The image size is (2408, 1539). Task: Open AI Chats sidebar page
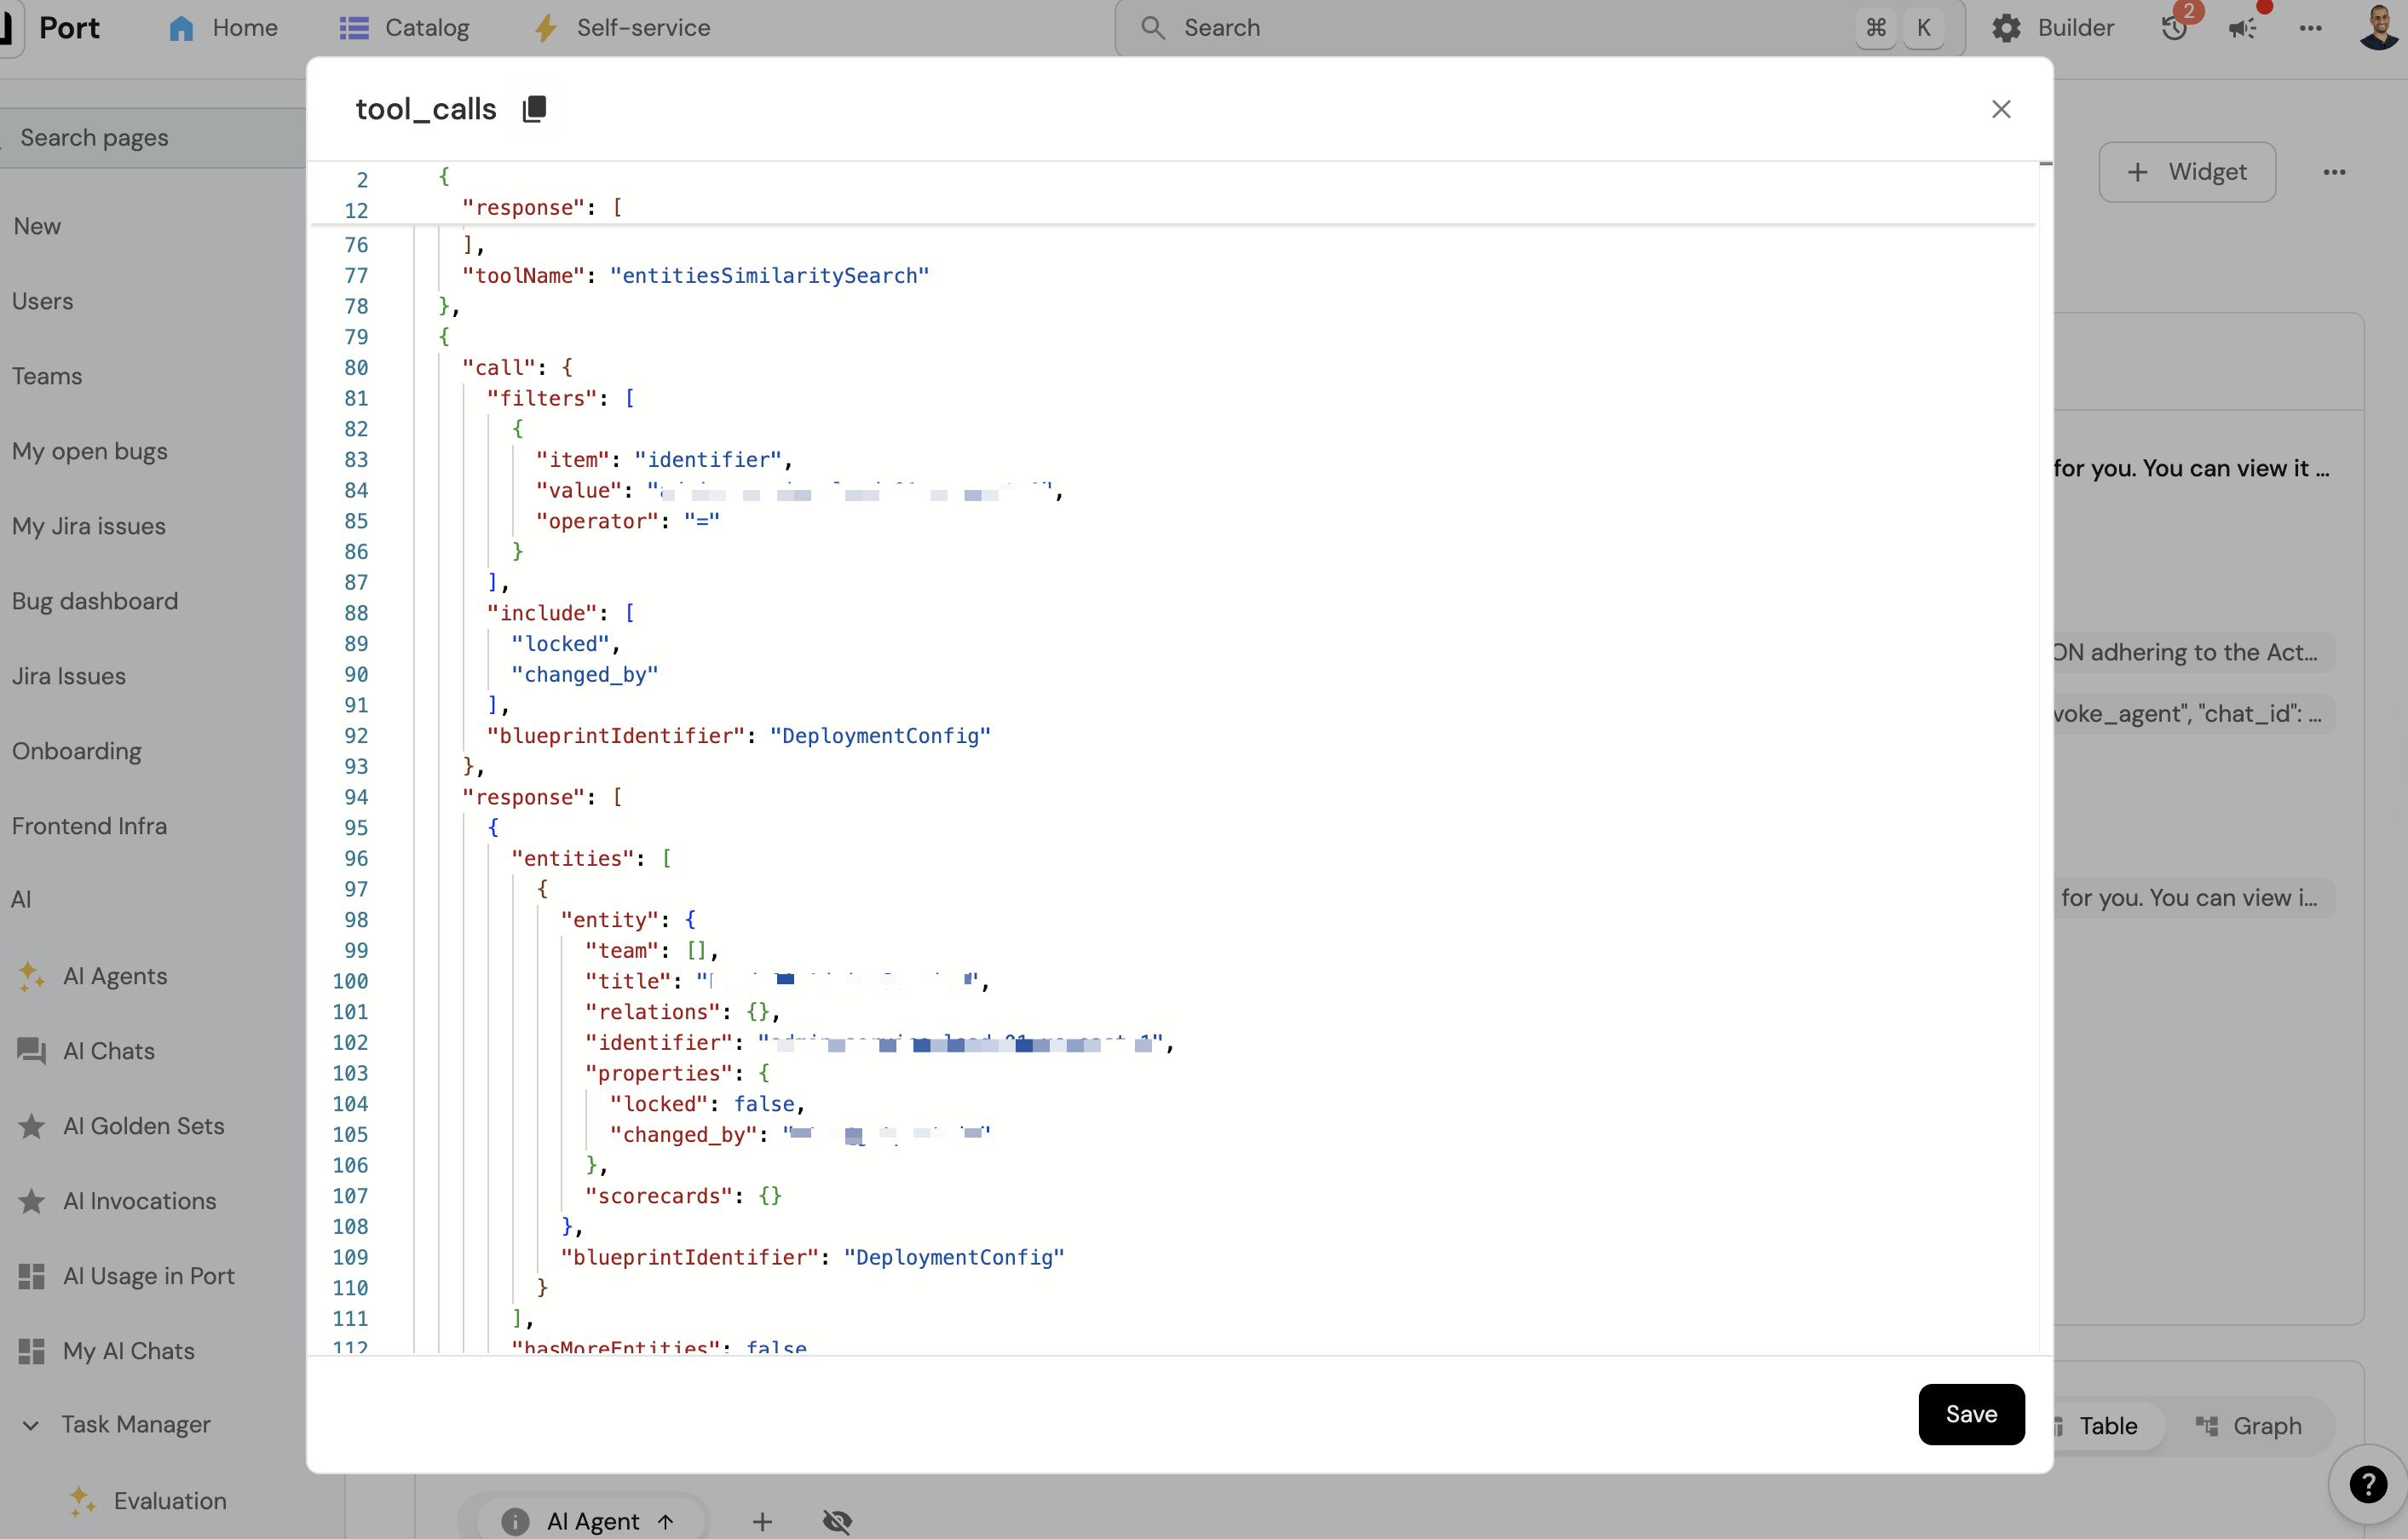tap(108, 1051)
